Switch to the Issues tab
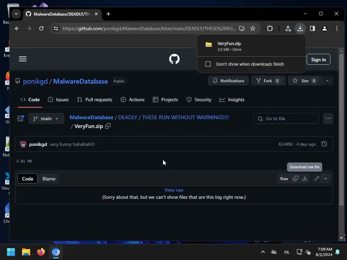Viewport: 347px width, 260px height. [x=58, y=100]
